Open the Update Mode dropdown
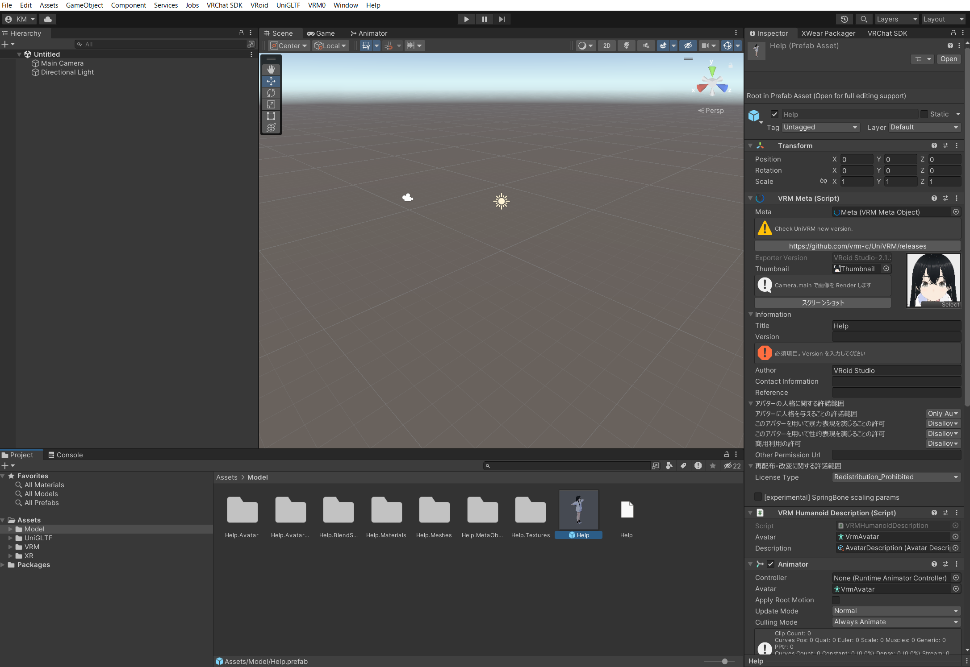This screenshot has height=667, width=970. coord(896,611)
